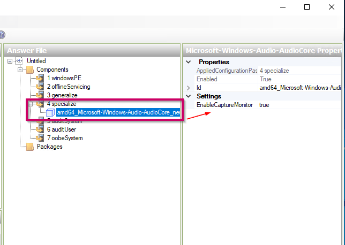Click the oobeSystem pass icon
The width and height of the screenshot is (345, 245).
(39, 138)
